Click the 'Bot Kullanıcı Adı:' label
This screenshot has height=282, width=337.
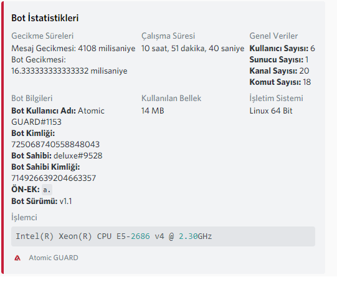pos(44,110)
